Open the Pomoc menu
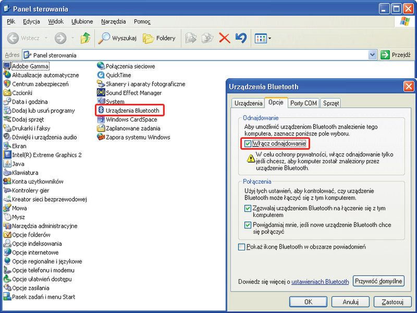This screenshot has height=313, width=417. tap(142, 21)
